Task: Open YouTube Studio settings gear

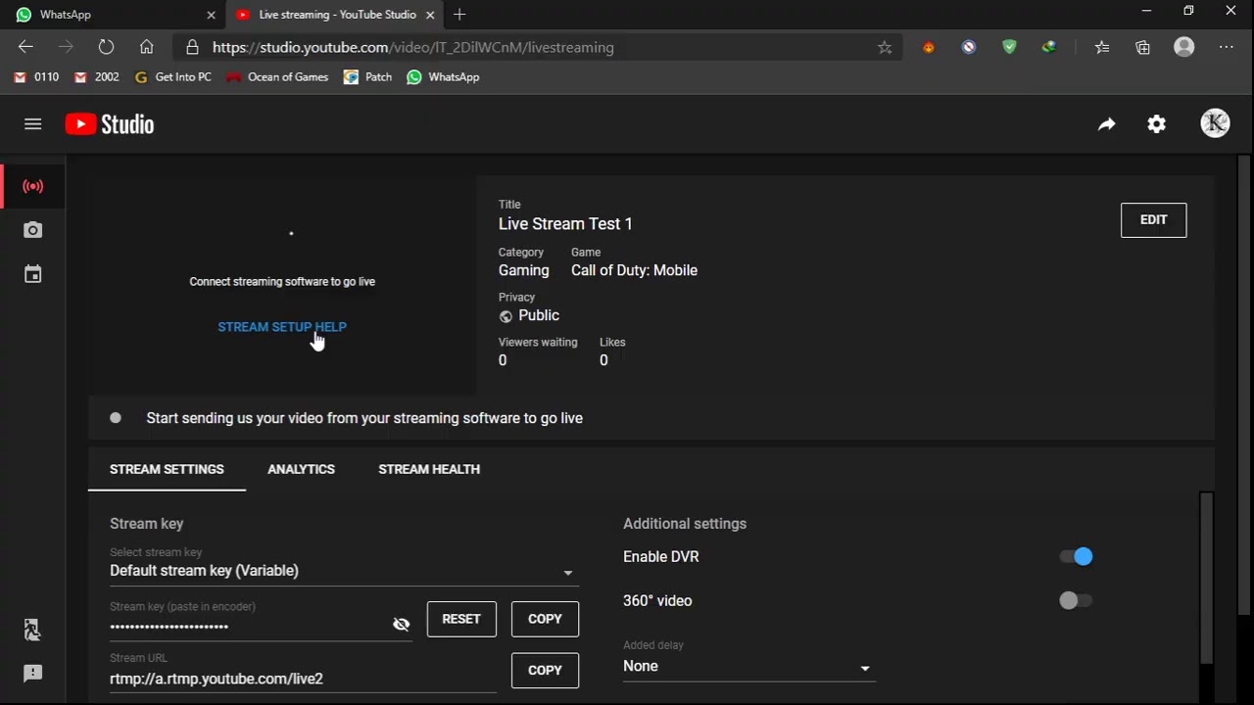Action: click(1157, 124)
